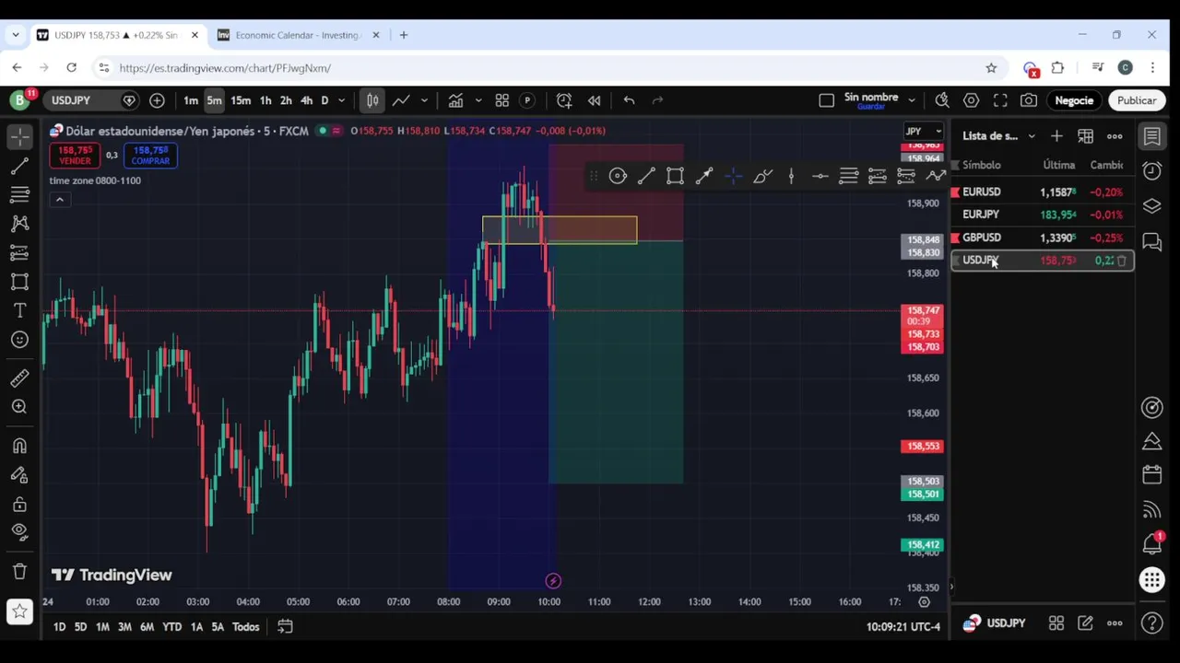Image resolution: width=1180 pixels, height=663 pixels.
Task: Open the chart patterns drawing tools
Action: (x=19, y=224)
